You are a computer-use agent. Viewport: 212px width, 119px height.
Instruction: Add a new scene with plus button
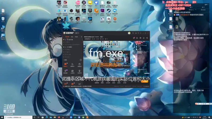coord(81,37)
